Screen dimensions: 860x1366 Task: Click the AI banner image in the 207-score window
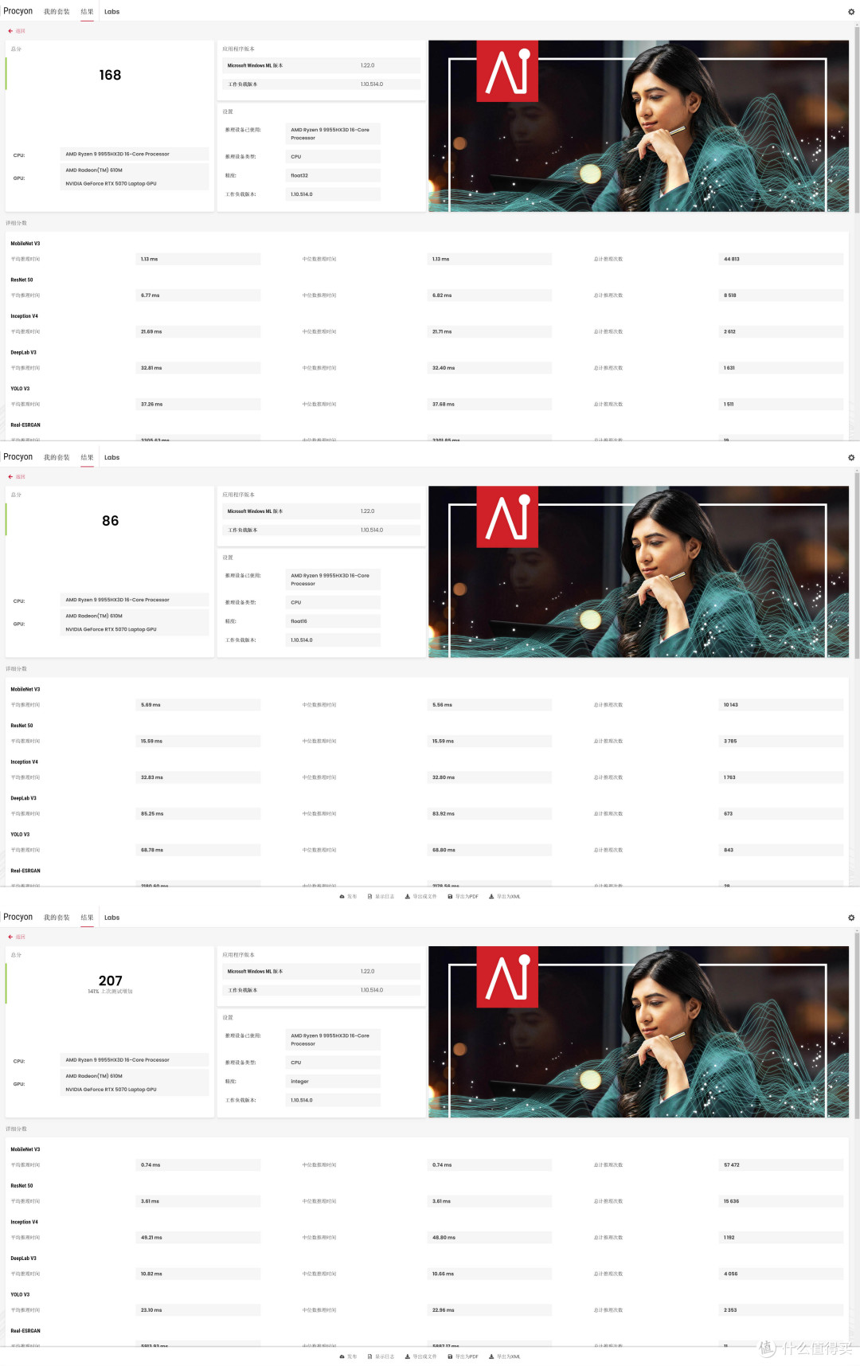[639, 1031]
